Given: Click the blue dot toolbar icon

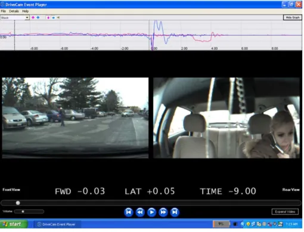Looking at the screenshot, I should (54, 17).
